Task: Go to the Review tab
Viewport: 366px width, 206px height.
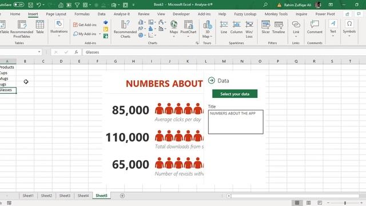Action: click(144, 14)
